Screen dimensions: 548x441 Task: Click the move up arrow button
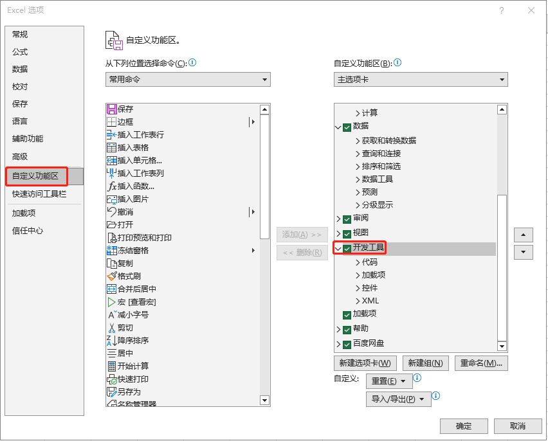pos(523,235)
